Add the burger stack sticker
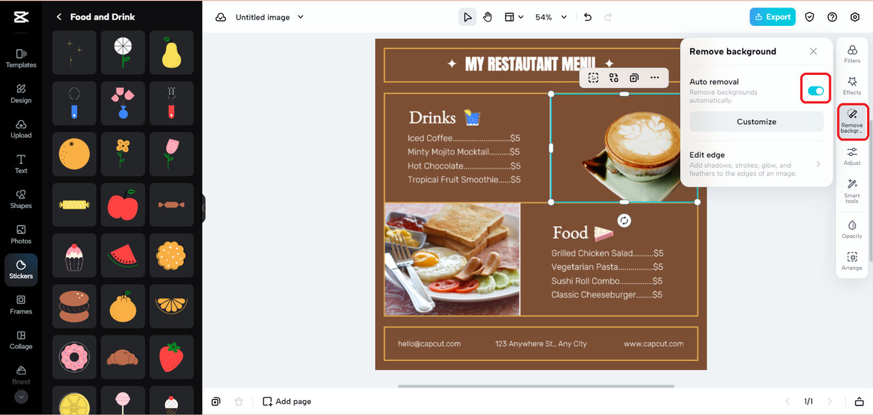The height and width of the screenshot is (415, 873). tap(74, 306)
